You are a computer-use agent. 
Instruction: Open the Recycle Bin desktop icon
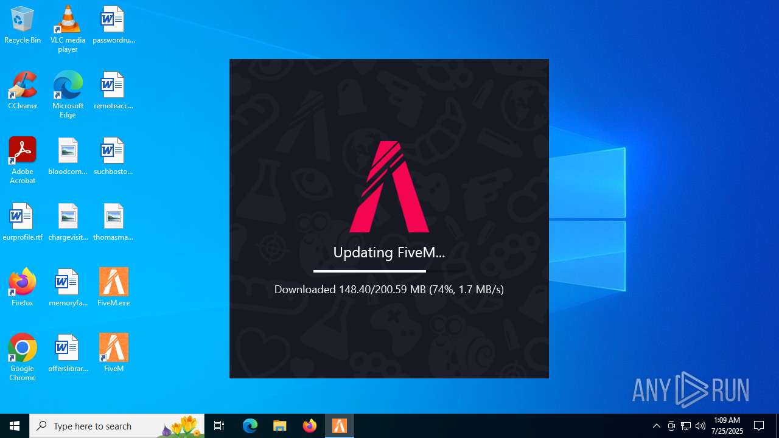tap(23, 26)
